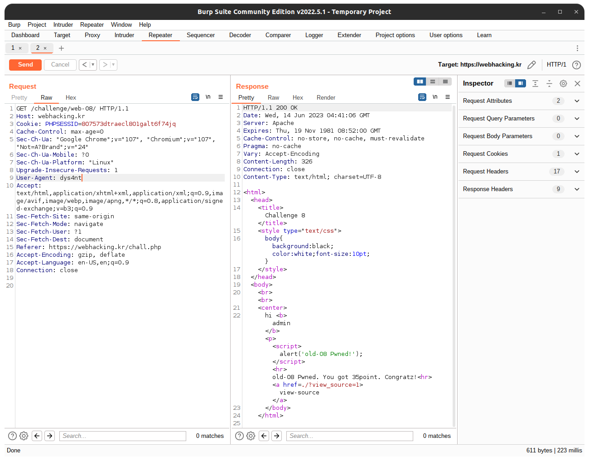Open Inspector settings gear
The width and height of the screenshot is (589, 461).
[563, 83]
